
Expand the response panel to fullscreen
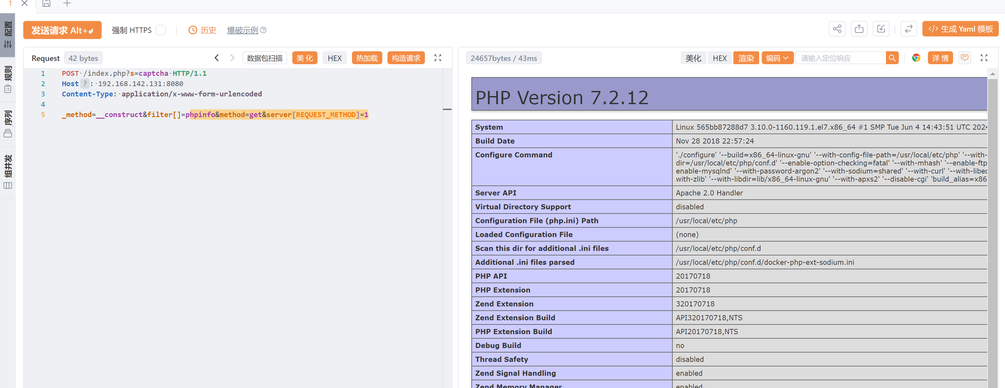(983, 58)
